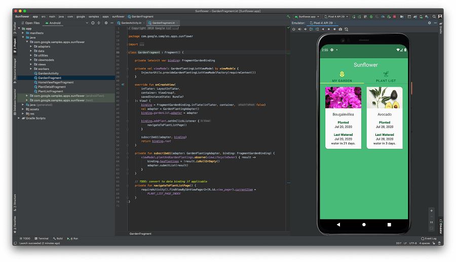Click the red Stop run button

click(395, 17)
